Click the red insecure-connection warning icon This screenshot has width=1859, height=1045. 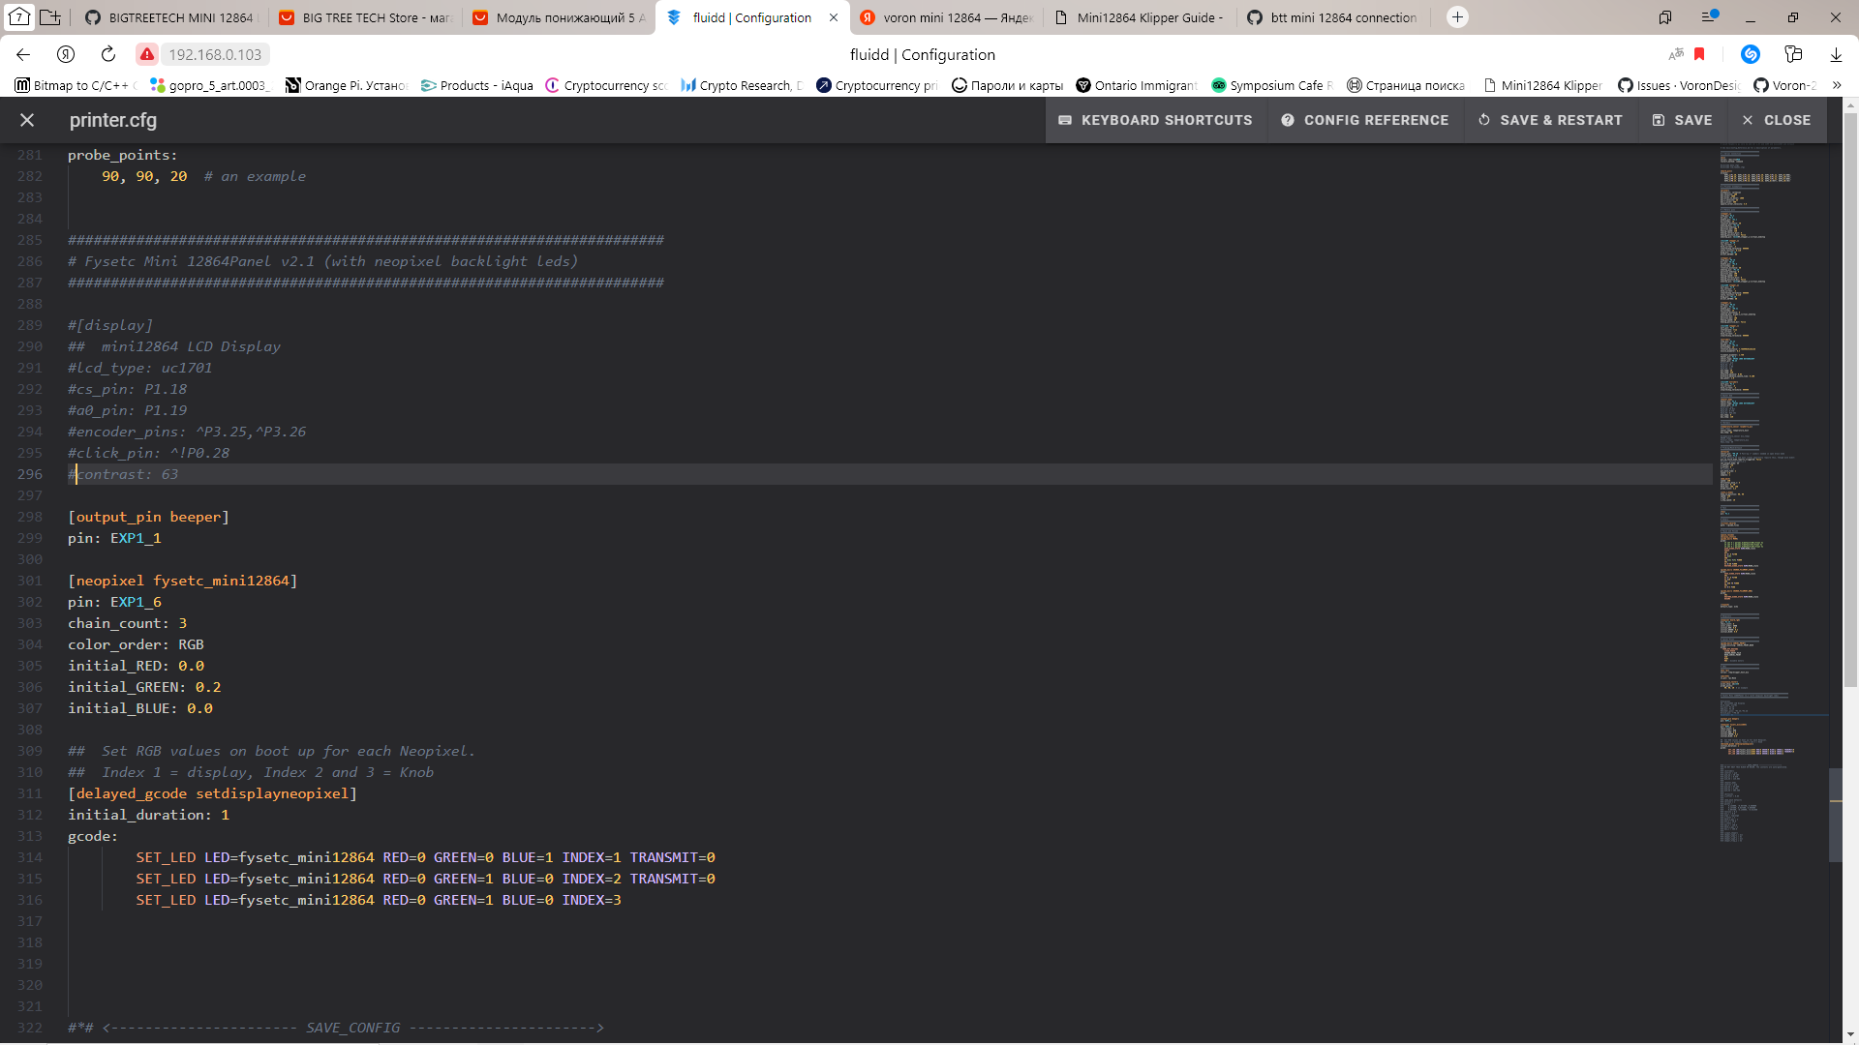point(146,54)
